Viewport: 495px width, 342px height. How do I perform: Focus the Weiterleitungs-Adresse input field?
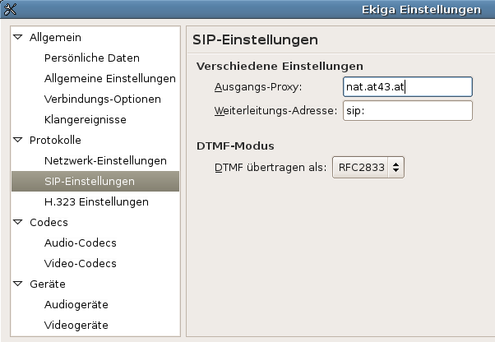point(408,111)
